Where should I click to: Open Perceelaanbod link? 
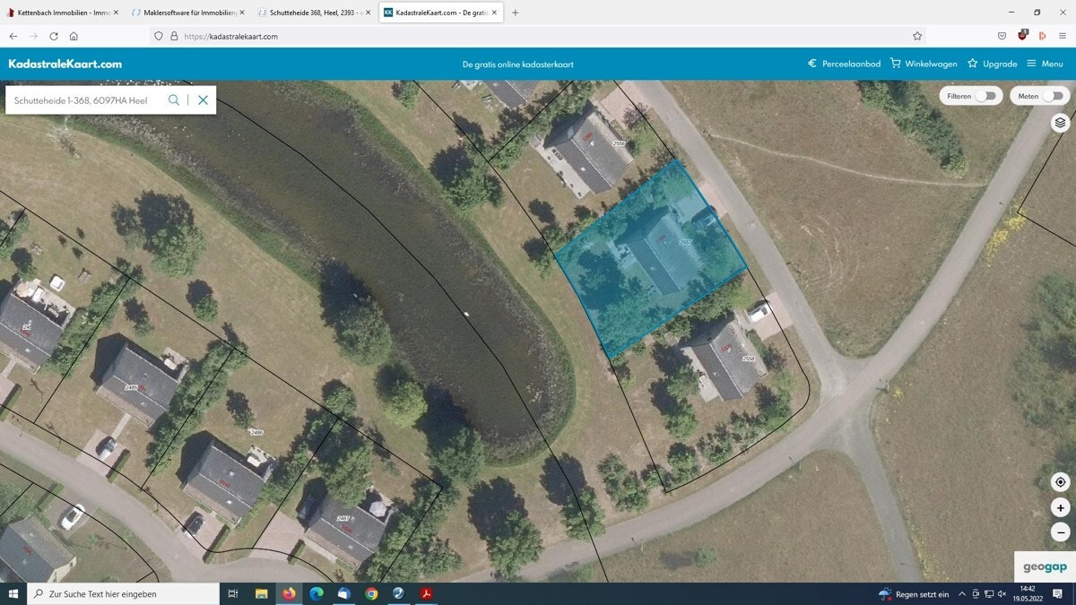tap(844, 64)
